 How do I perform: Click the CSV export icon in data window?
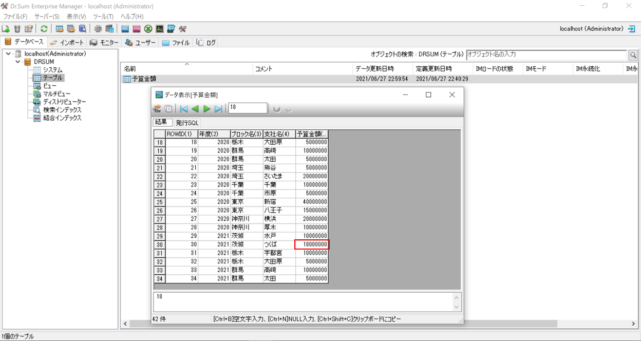tap(157, 108)
